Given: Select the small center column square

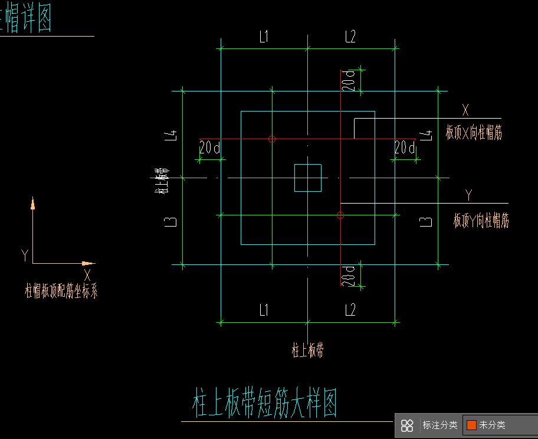Looking at the screenshot, I should click(308, 178).
